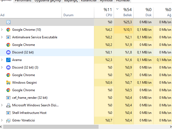This screenshot has width=172, height=129.
Task: Open the Başlangıç tab
Action: [x=71, y=1]
